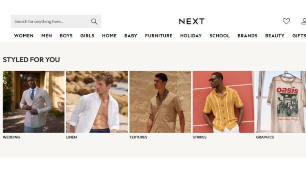This screenshot has width=306, height=175.
Task: Open the Wedding suit thumbnail
Action: tap(33, 102)
